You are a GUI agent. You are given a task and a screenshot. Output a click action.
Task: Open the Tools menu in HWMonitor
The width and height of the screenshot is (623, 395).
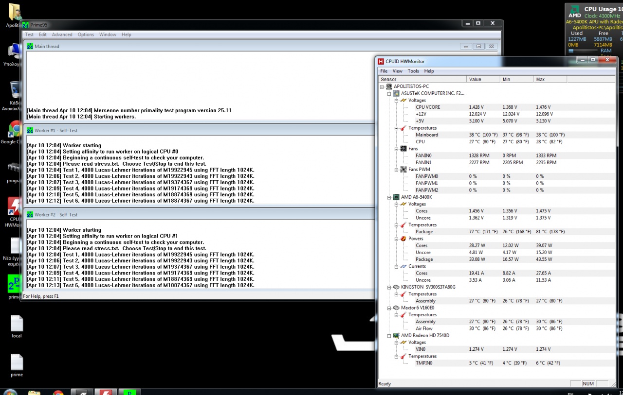coord(413,71)
